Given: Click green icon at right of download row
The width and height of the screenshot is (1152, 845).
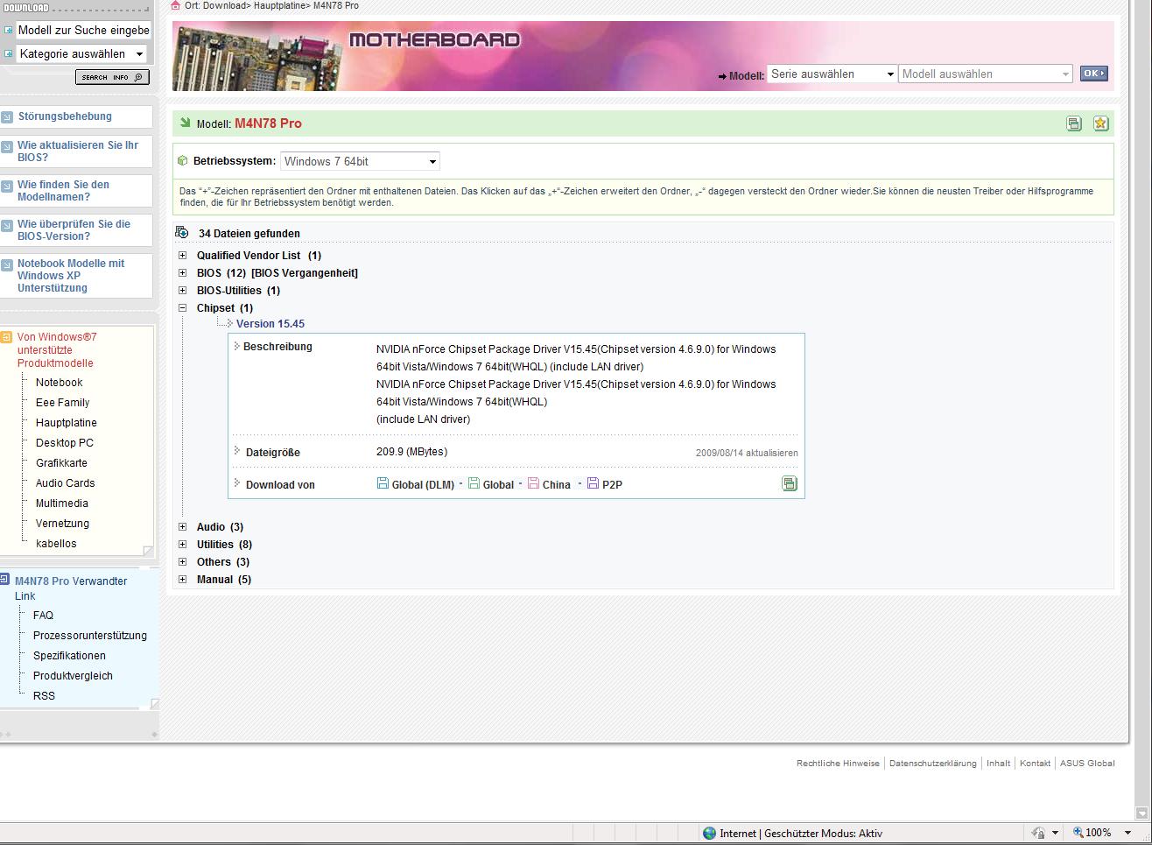Looking at the screenshot, I should (x=789, y=483).
